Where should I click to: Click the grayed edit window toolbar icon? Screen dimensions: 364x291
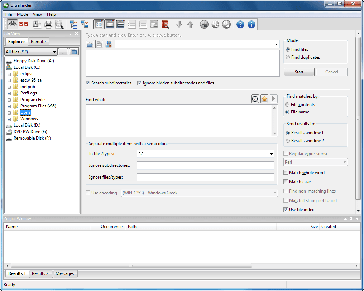(x=154, y=24)
